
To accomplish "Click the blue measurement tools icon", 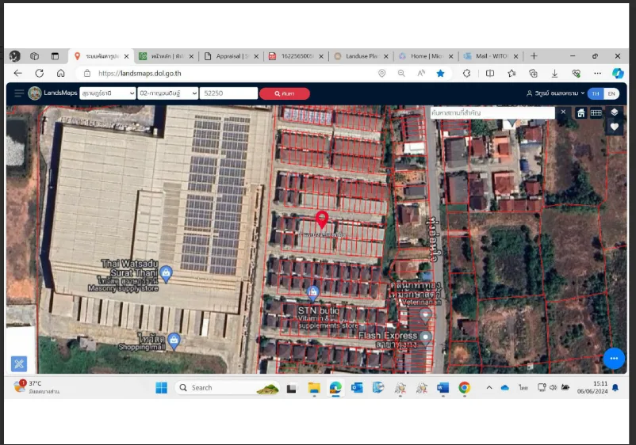I will click(x=19, y=363).
